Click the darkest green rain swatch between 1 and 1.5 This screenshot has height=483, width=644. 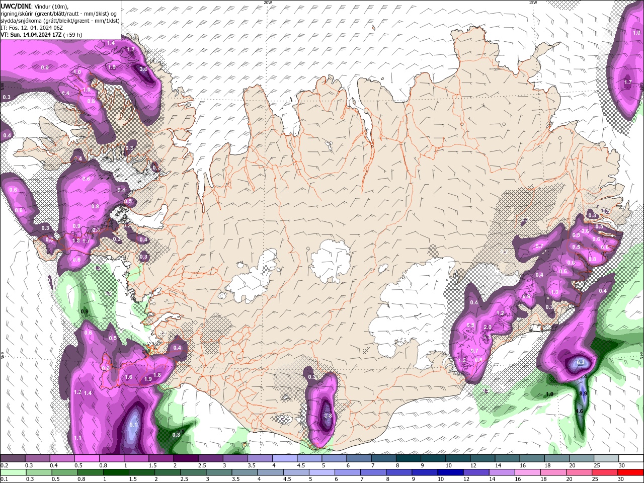click(x=116, y=472)
